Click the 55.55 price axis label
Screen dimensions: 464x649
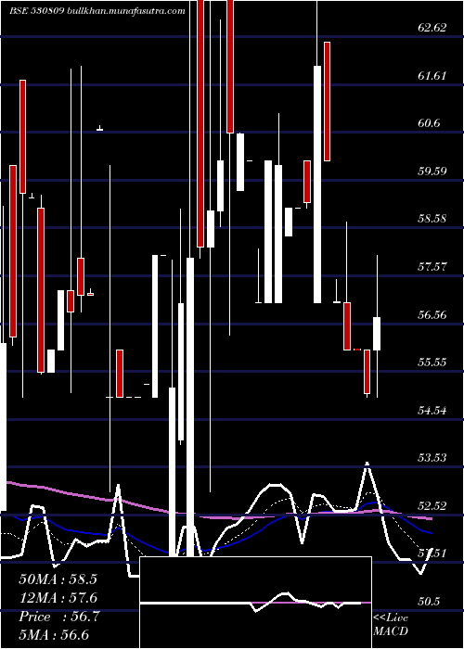(x=432, y=363)
